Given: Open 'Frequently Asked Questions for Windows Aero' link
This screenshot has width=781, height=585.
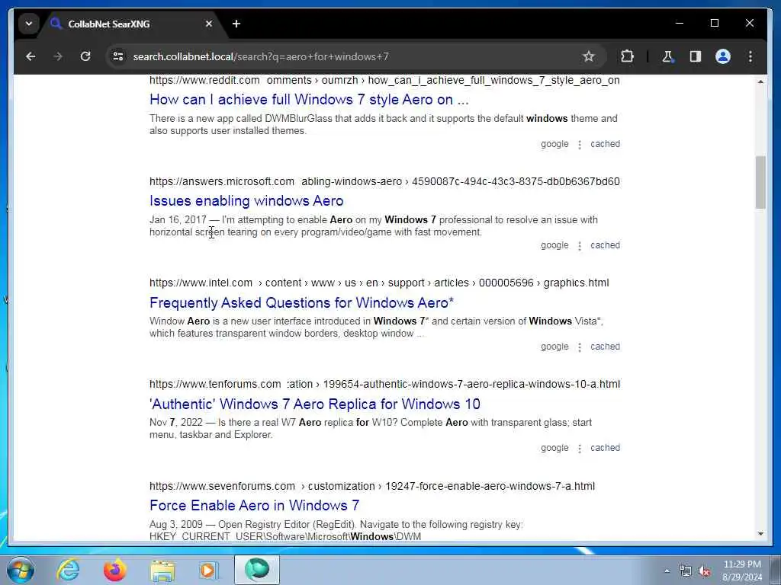Looking at the screenshot, I should (x=301, y=302).
